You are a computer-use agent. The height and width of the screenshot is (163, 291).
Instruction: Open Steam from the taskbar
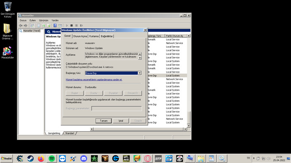(30, 158)
